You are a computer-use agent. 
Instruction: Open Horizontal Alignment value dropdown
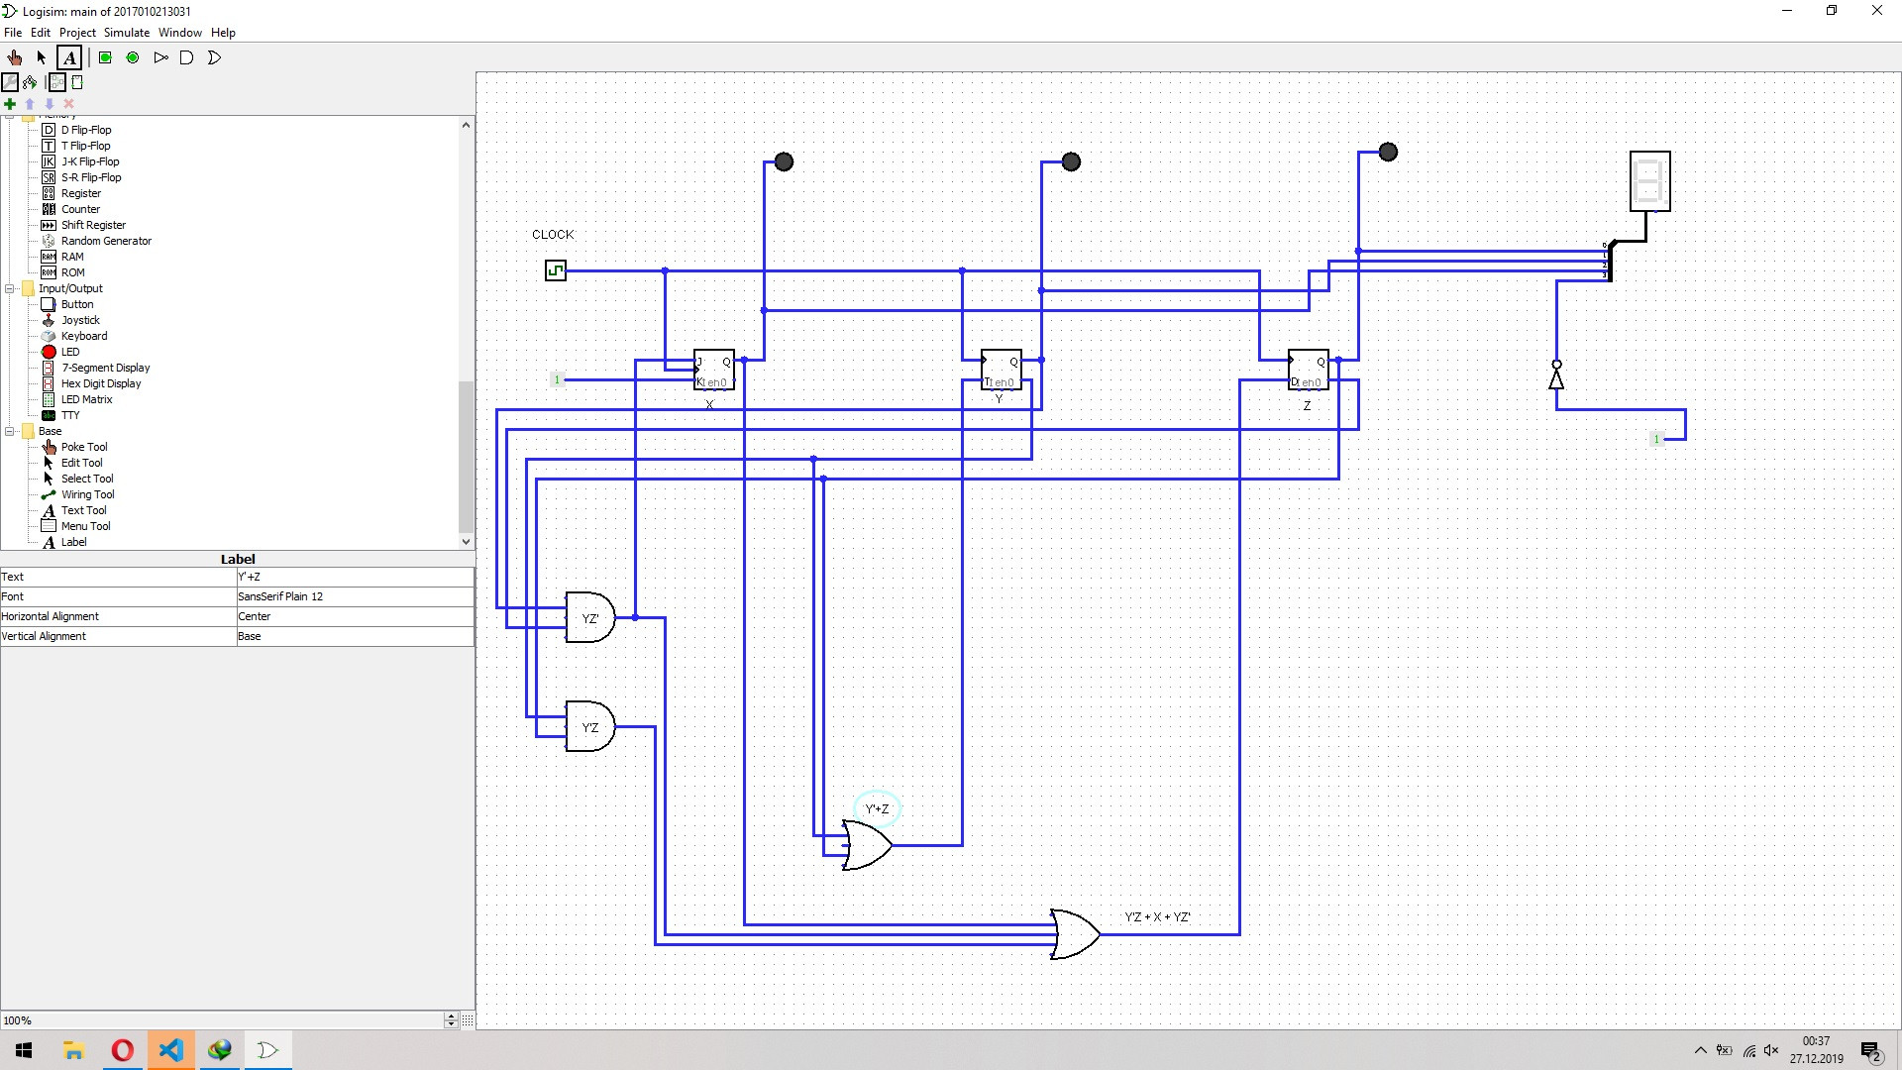pos(355,616)
